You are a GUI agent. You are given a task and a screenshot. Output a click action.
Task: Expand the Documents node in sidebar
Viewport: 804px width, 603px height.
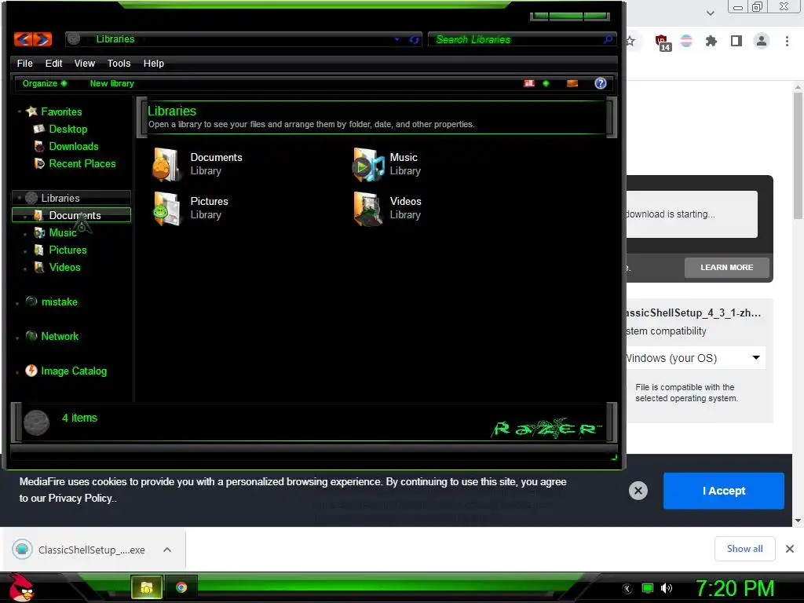pos(25,216)
